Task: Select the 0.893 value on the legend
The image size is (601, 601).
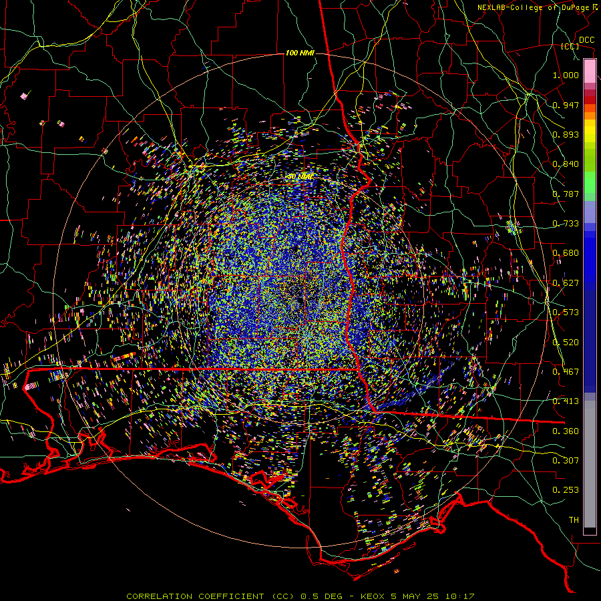Action: 566,134
